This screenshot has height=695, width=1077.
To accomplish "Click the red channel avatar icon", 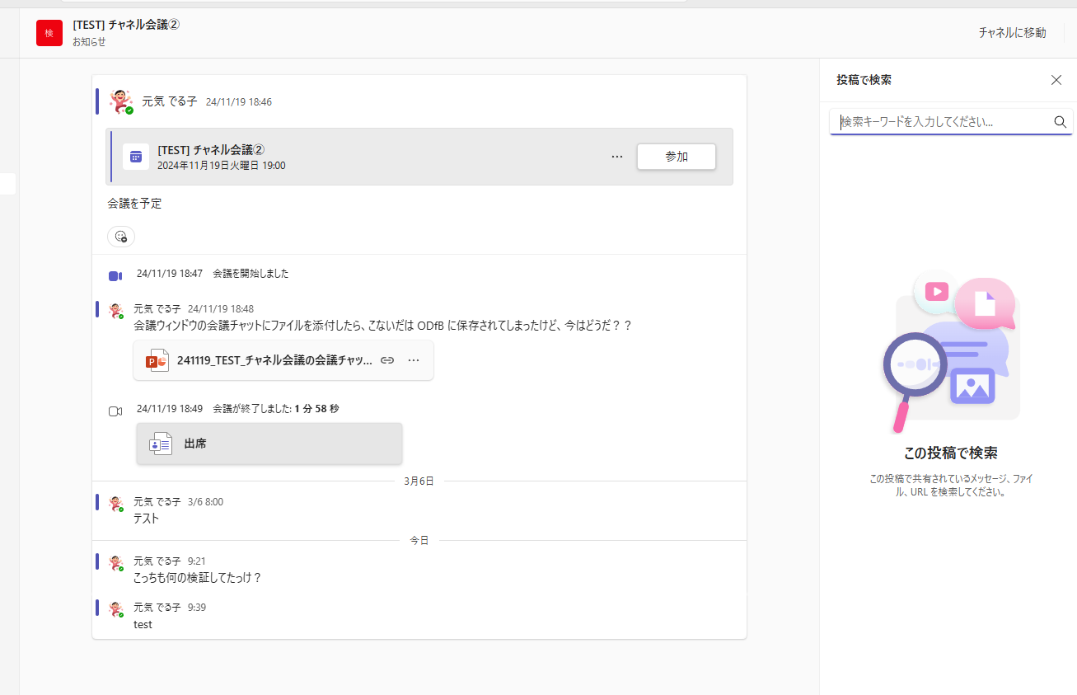I will (x=49, y=33).
